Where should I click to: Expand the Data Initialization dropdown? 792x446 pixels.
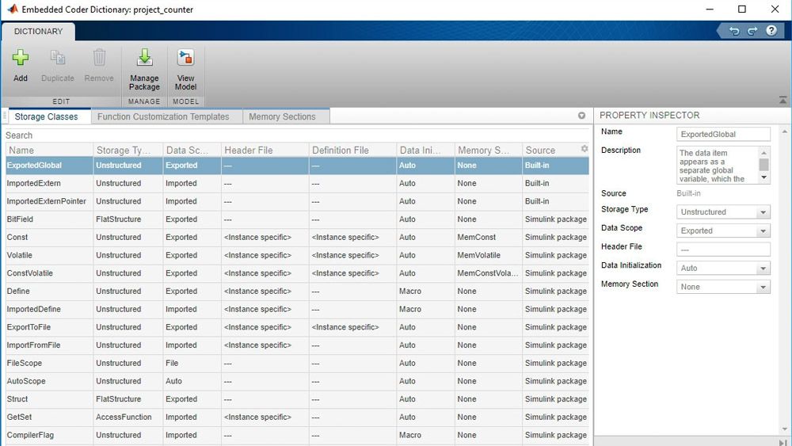(x=763, y=269)
